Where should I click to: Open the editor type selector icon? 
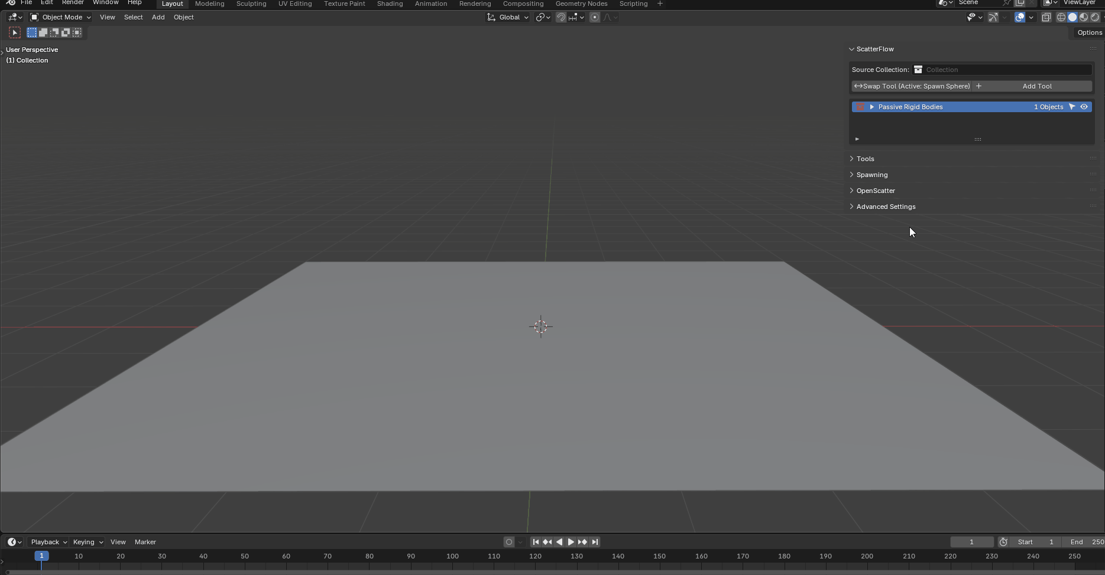coord(13,17)
